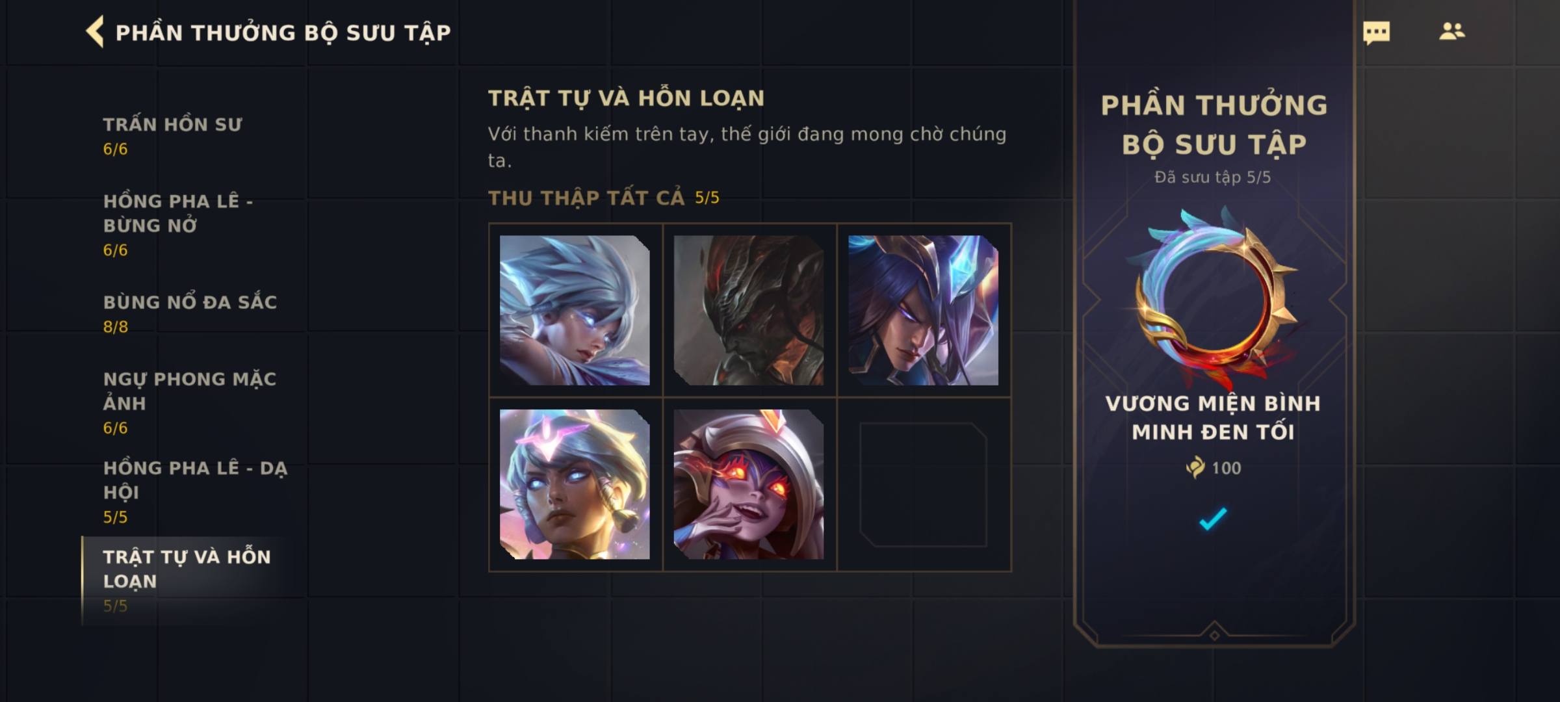Click the empty skin slot
Image resolution: width=1560 pixels, height=702 pixels.
[x=923, y=484]
